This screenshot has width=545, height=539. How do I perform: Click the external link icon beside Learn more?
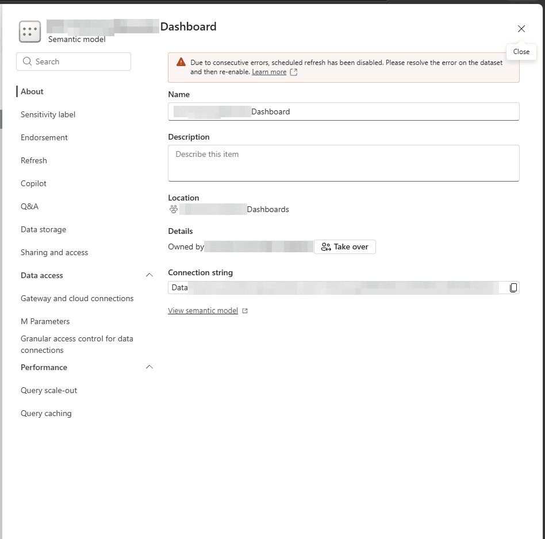coord(294,72)
